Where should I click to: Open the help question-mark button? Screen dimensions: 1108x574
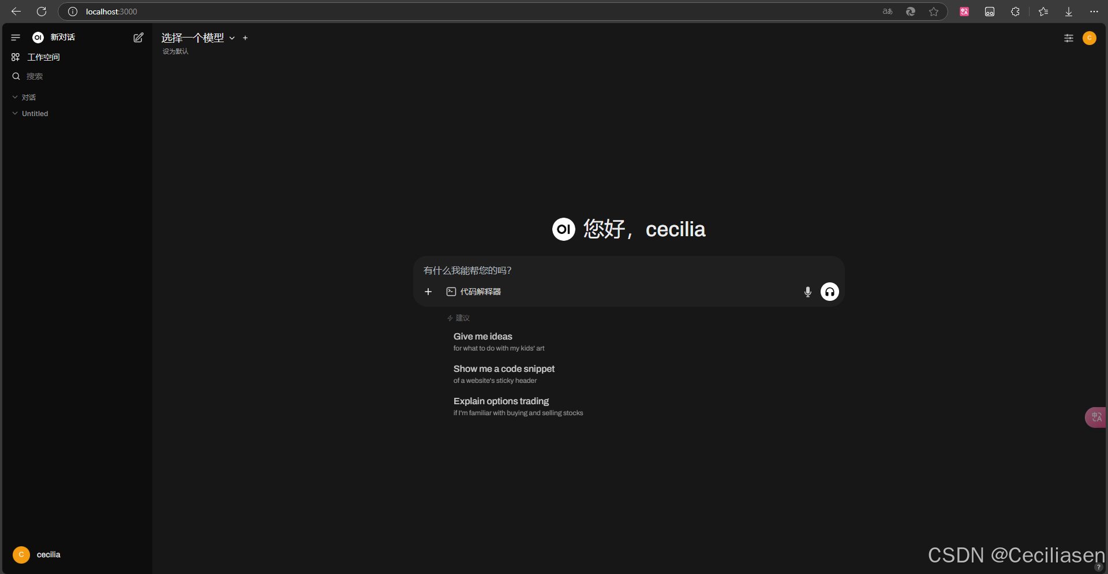coord(1099,567)
